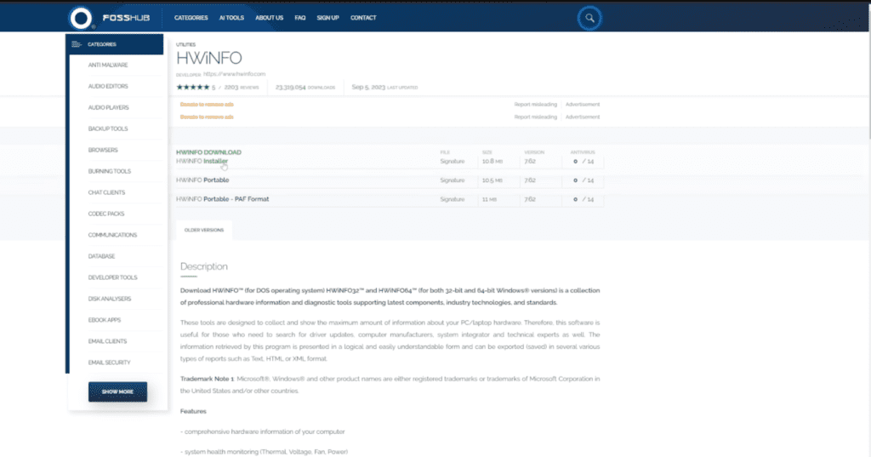Open Signature link for HWiNFO Installer
This screenshot has height=457, width=871.
click(453, 161)
